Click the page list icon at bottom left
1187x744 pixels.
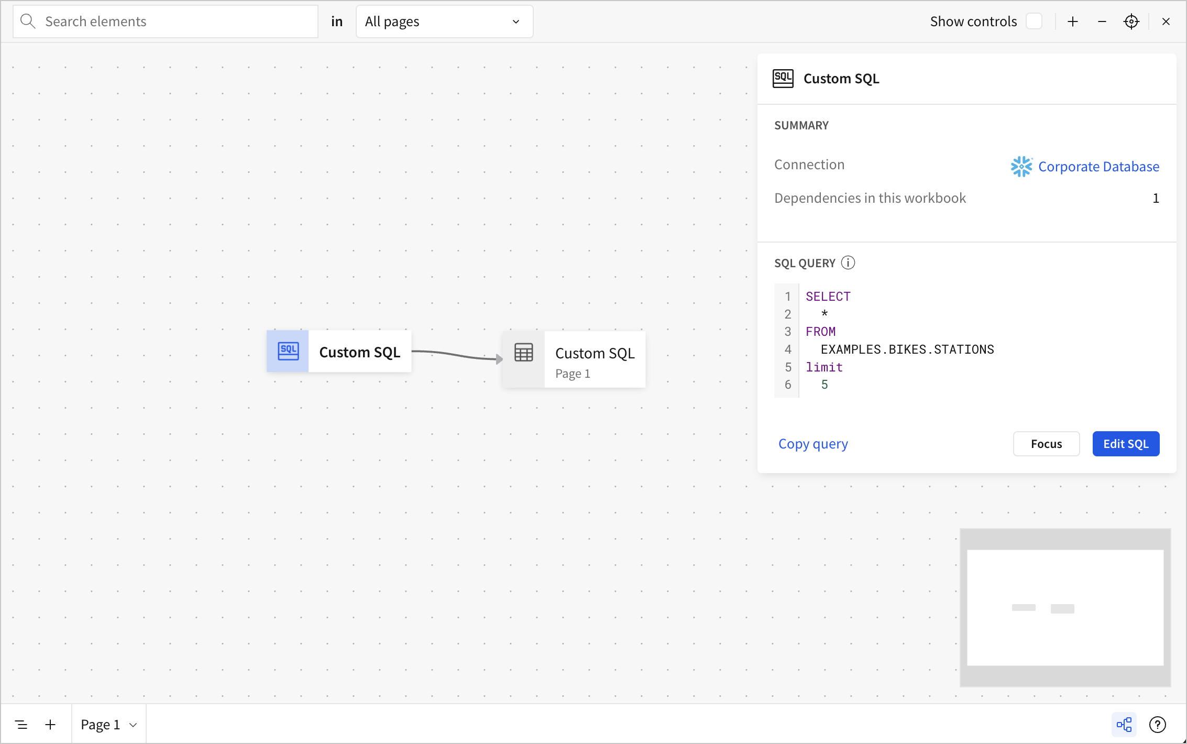tap(21, 725)
